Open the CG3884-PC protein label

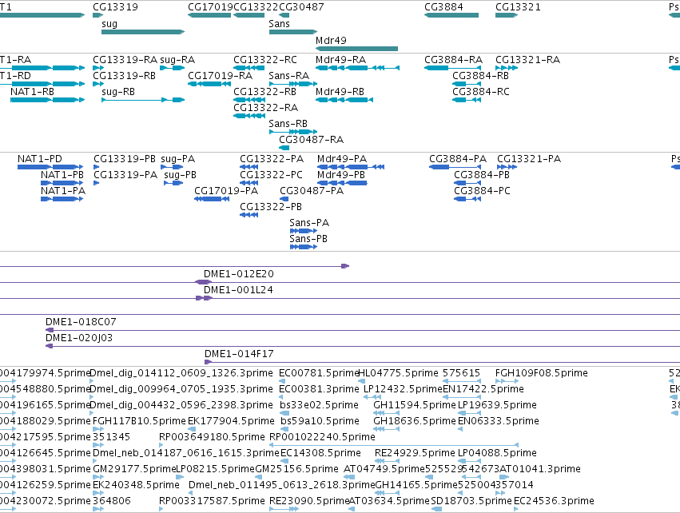[x=482, y=191]
